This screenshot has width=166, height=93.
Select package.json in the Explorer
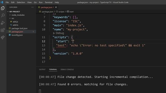point(17,32)
